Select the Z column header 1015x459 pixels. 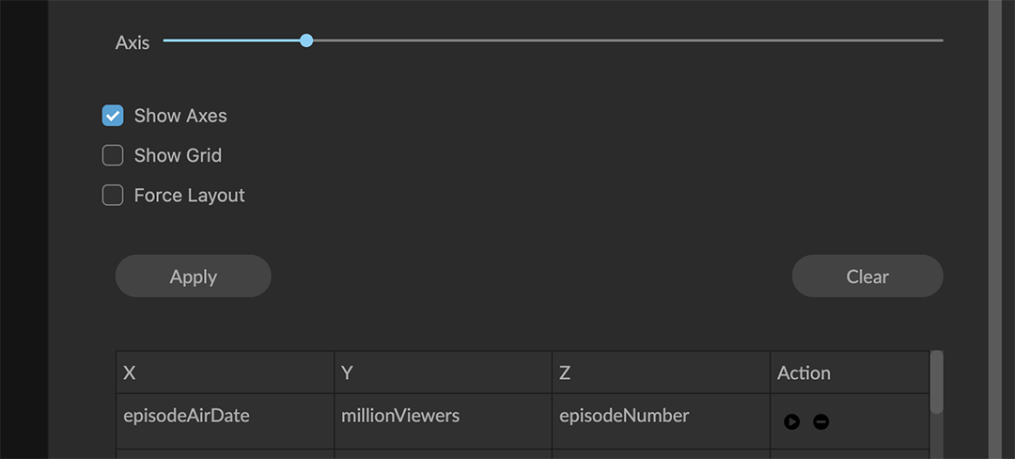point(661,372)
